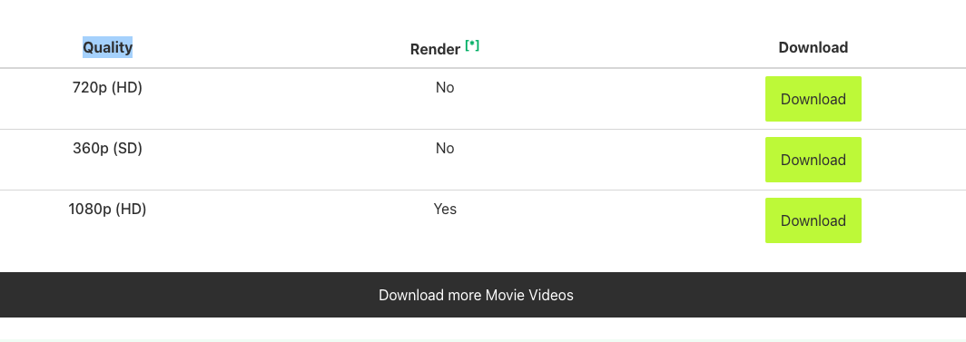Click the pale teal strip at page bottom

pyautogui.click(x=483, y=340)
